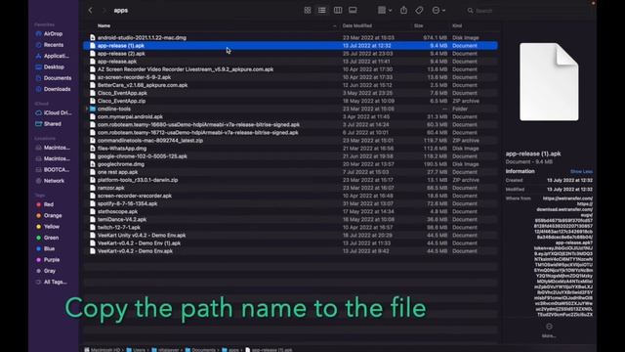
Task: Select the app-release (1).apk row
Action: [x=291, y=46]
